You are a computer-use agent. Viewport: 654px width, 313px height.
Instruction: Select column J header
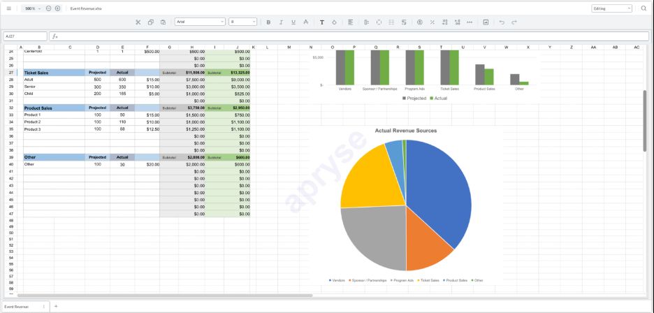click(x=237, y=47)
